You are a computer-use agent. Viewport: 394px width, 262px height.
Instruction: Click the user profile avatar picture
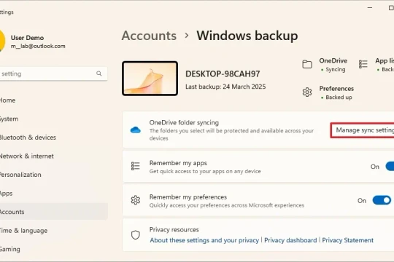point(2,41)
